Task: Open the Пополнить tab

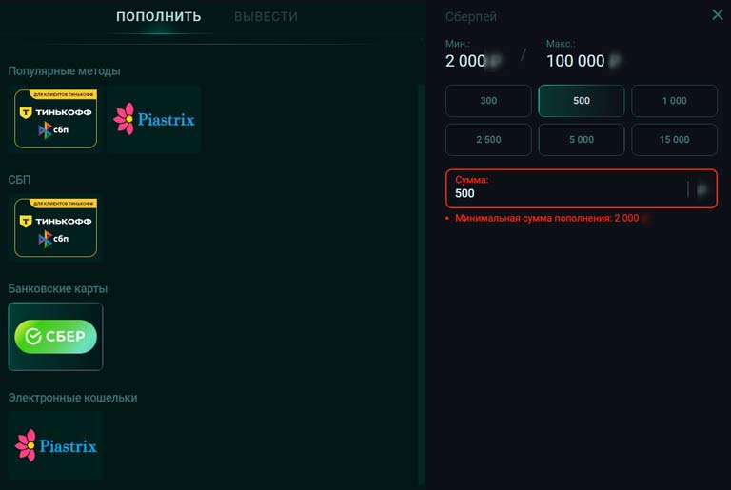Action: (x=159, y=17)
